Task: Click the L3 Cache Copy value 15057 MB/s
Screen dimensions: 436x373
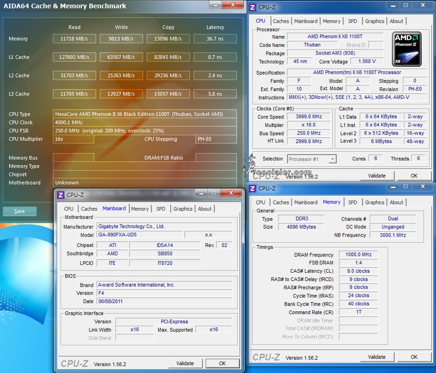Action: (x=168, y=94)
